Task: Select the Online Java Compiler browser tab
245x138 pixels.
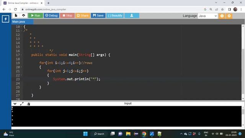Action: click(23, 3)
